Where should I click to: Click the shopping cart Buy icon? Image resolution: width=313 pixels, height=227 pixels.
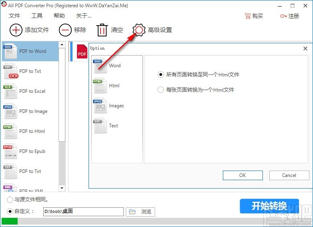(x=248, y=16)
